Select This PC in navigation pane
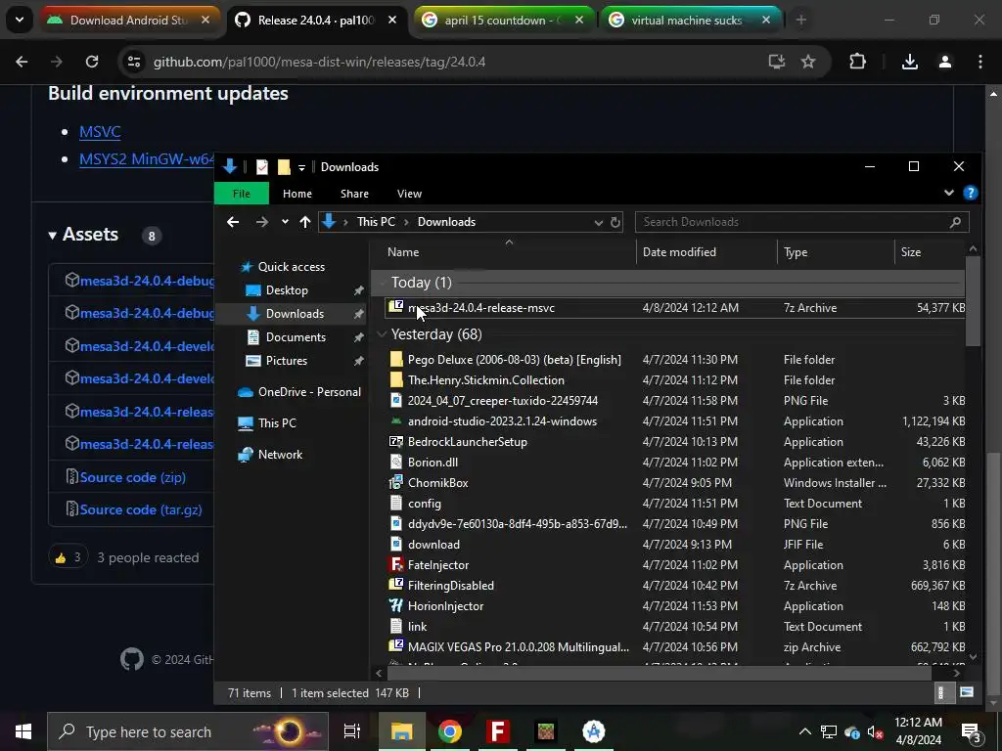1002x751 pixels. (x=277, y=422)
